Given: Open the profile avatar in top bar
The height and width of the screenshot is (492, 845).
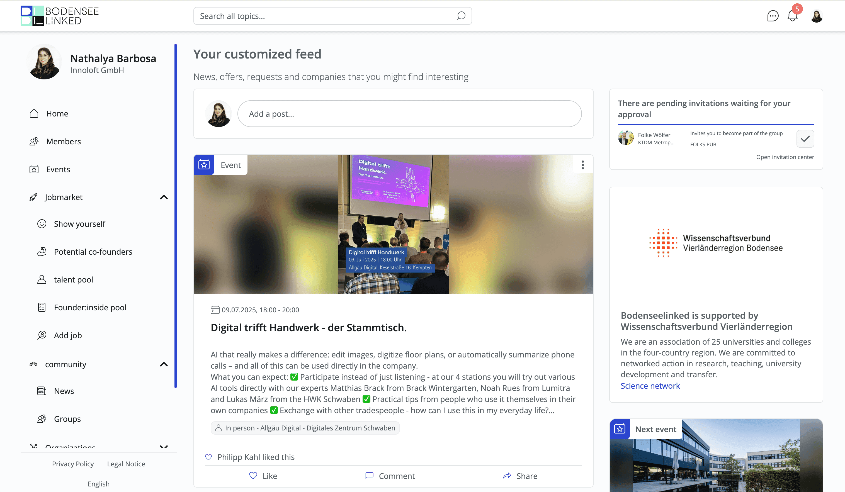Looking at the screenshot, I should click(817, 16).
